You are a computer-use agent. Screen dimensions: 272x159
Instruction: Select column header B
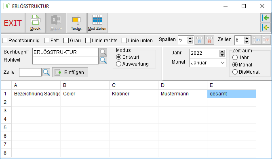[x=85, y=85]
